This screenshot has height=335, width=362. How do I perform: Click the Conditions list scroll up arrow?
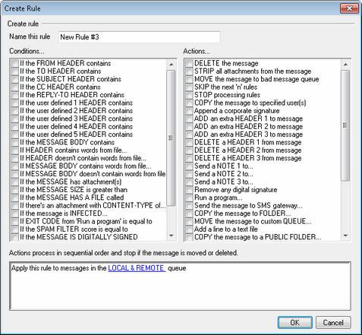(x=172, y=65)
